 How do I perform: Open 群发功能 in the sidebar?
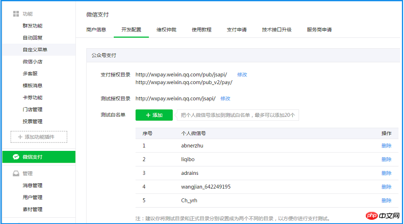point(32,26)
